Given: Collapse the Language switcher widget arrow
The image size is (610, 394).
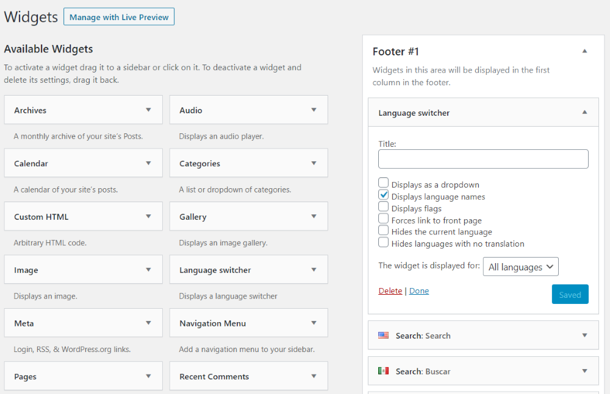Looking at the screenshot, I should point(584,113).
